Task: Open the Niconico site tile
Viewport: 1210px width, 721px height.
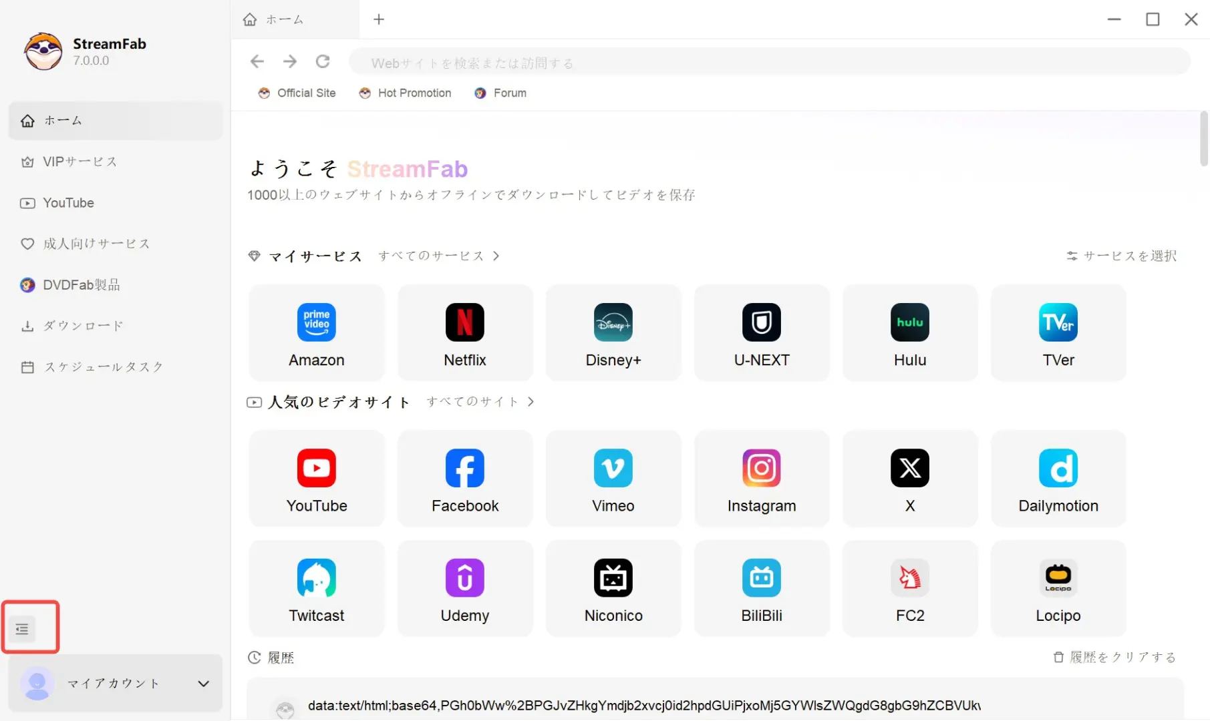Action: (x=613, y=588)
